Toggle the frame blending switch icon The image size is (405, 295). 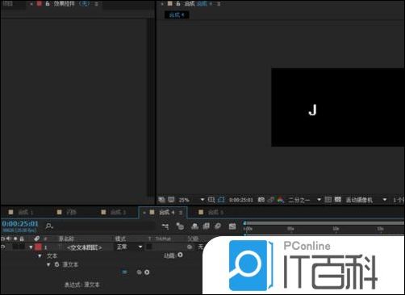point(207,226)
